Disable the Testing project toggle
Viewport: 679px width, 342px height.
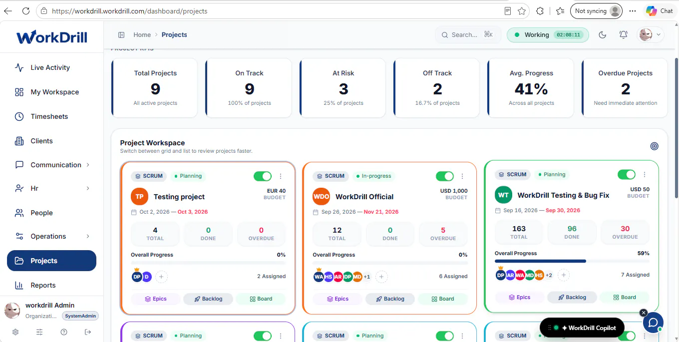coord(263,176)
